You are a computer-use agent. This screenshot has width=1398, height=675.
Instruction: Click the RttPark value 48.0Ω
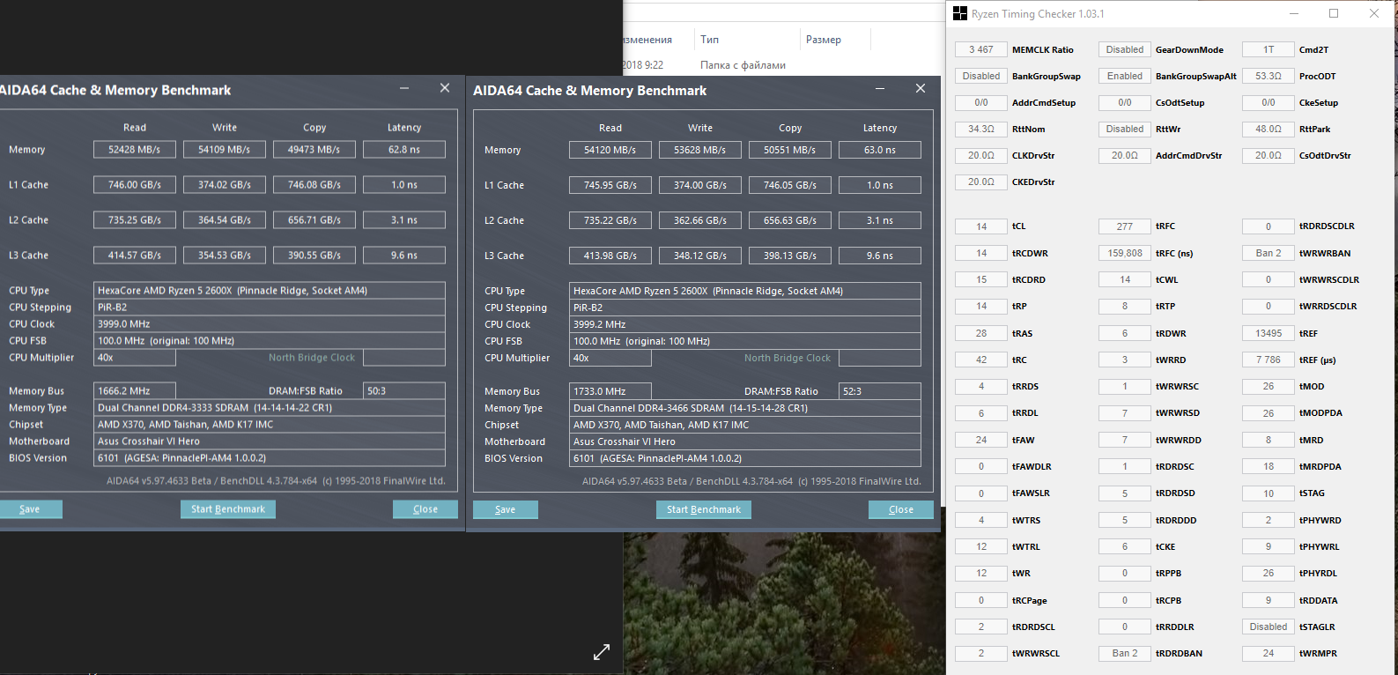click(1269, 129)
